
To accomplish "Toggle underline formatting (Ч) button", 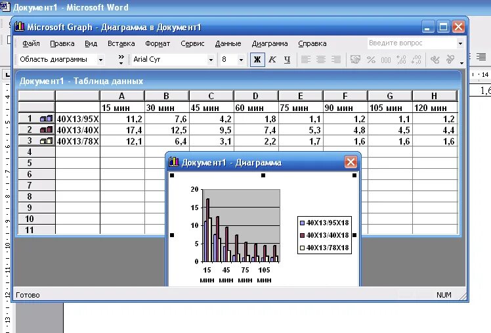I will (x=287, y=60).
